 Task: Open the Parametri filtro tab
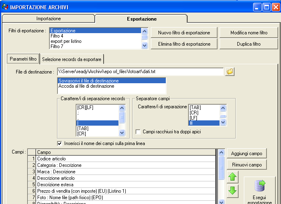tap(23, 59)
